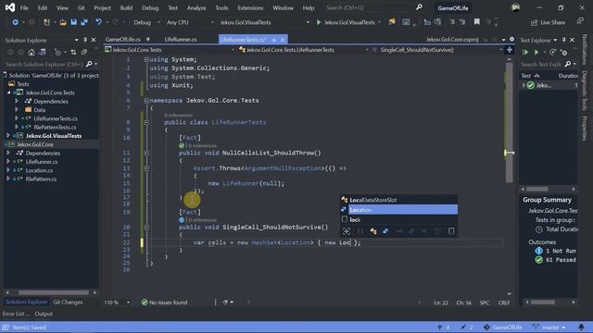This screenshot has height=333, width=593.
Task: Switch to the GameOfLife.cs tab
Action: tap(123, 39)
